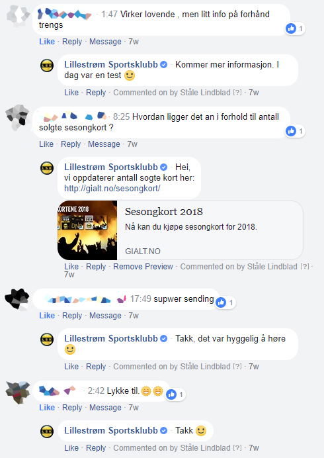Click verified badge next to first Lillestrøm Sportsklubb name
324x458 pixels.
click(164, 65)
